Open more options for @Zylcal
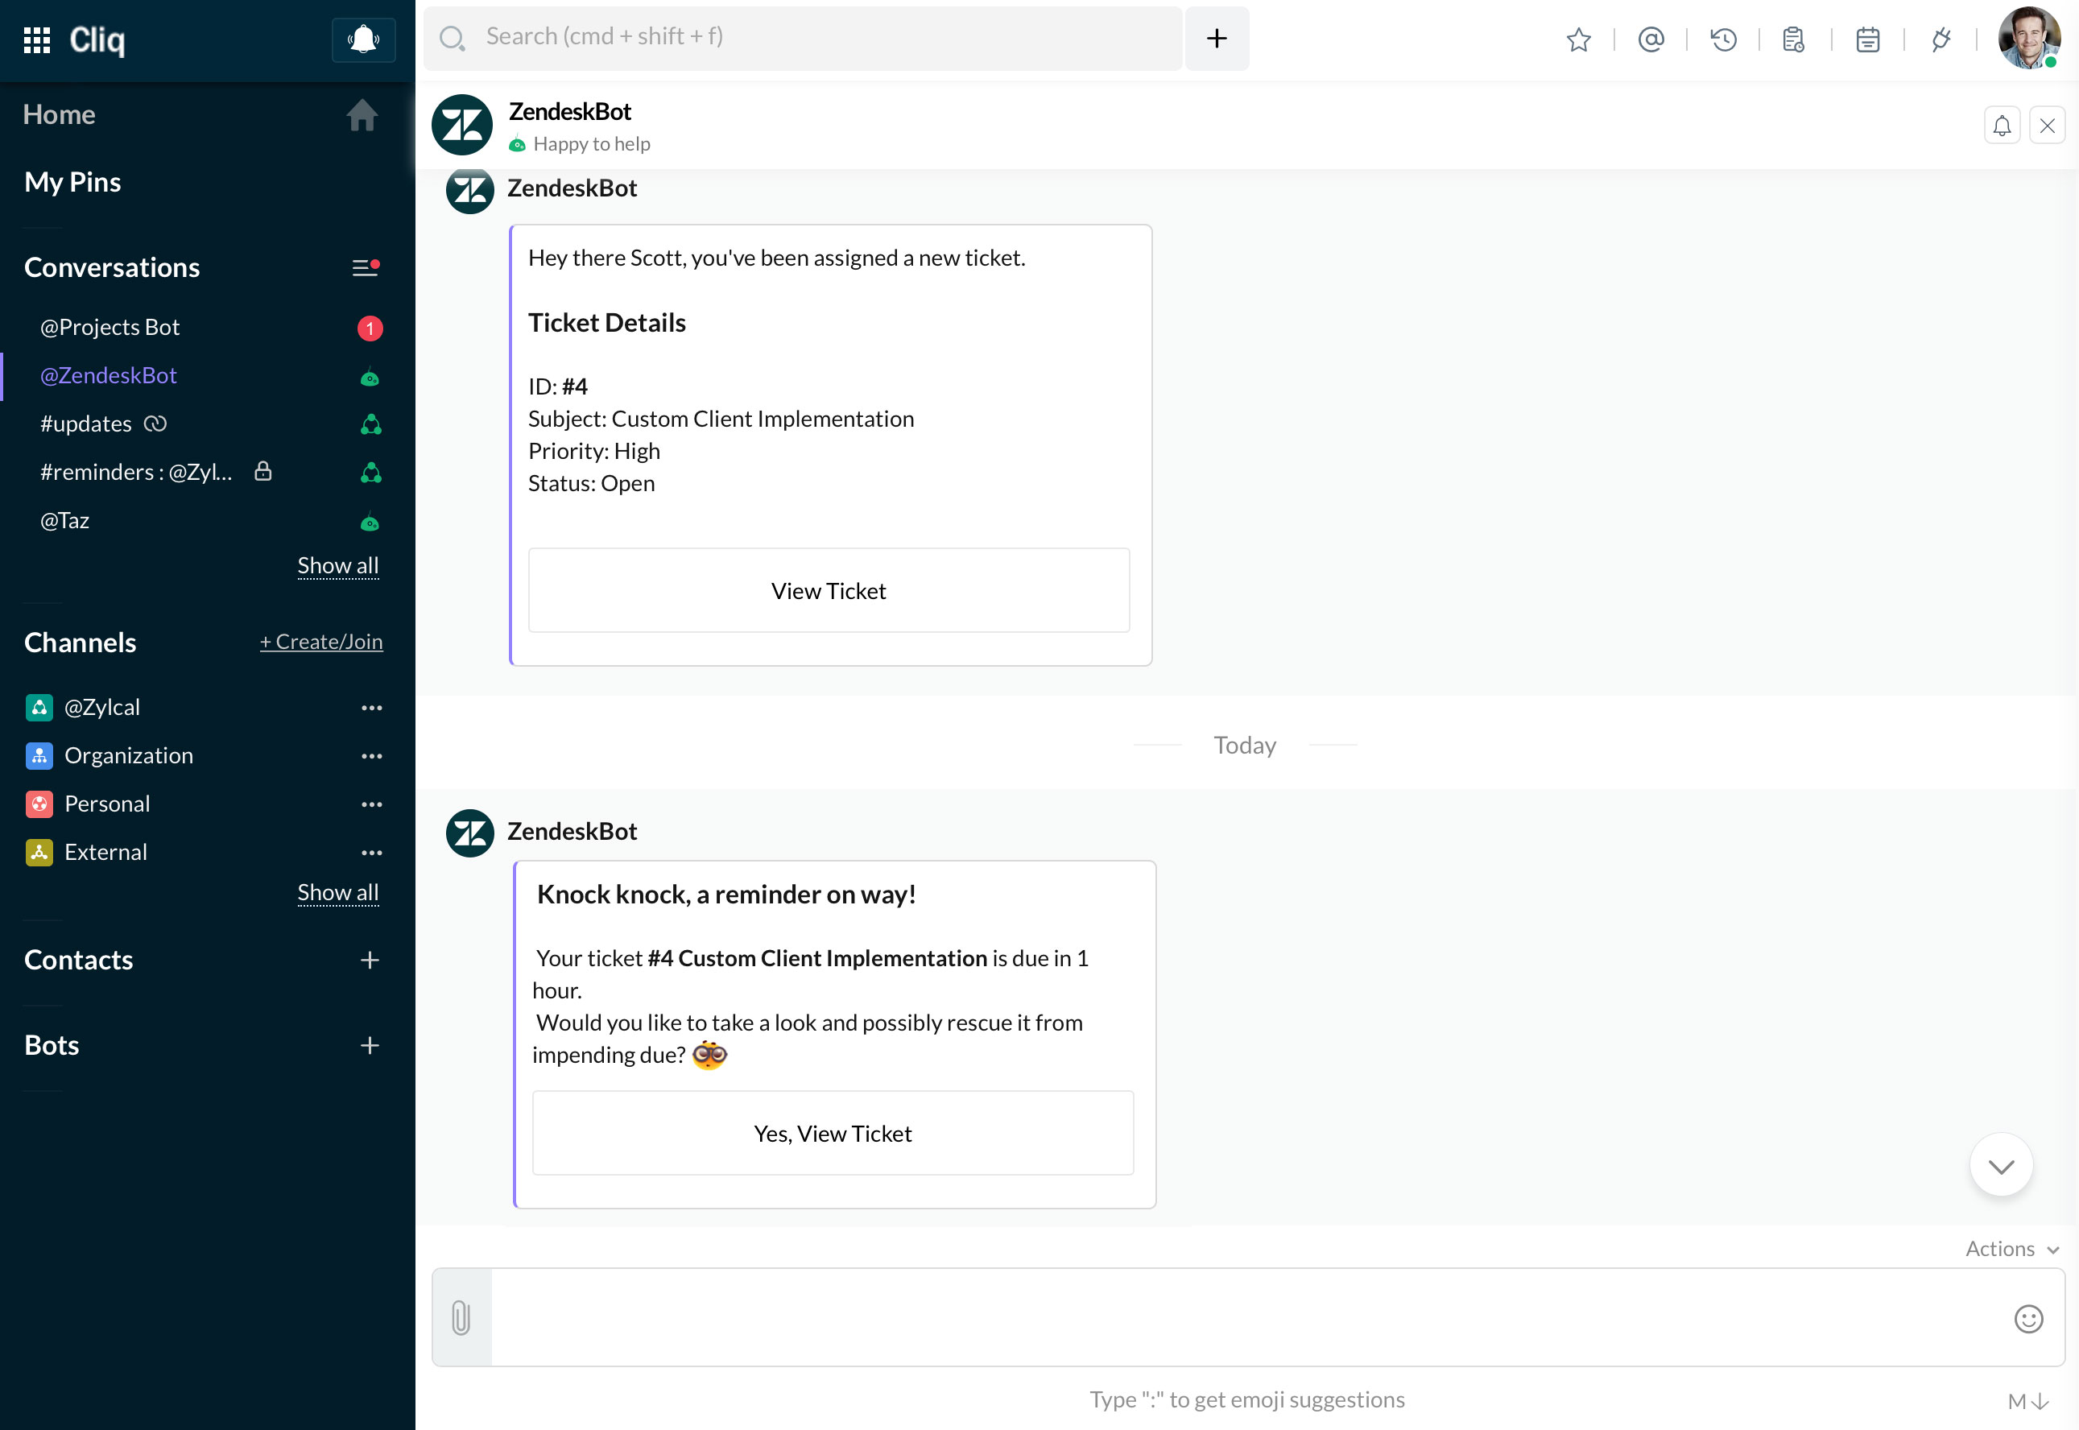The width and height of the screenshot is (2079, 1430). (x=371, y=709)
